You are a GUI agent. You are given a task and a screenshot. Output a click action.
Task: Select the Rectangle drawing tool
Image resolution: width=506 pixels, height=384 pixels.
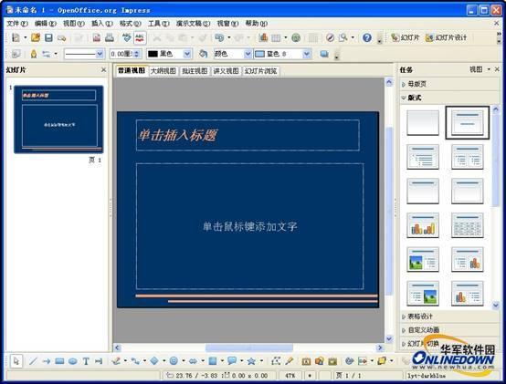click(x=59, y=361)
